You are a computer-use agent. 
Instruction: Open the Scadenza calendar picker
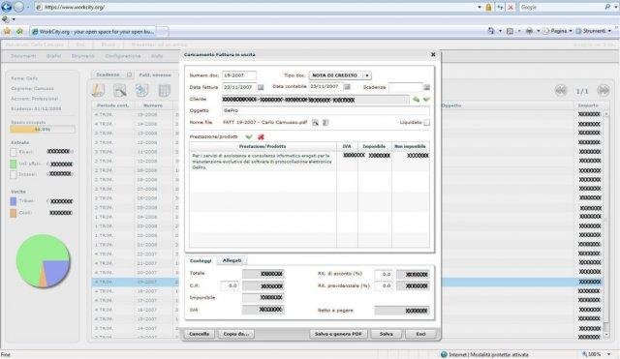coord(426,87)
